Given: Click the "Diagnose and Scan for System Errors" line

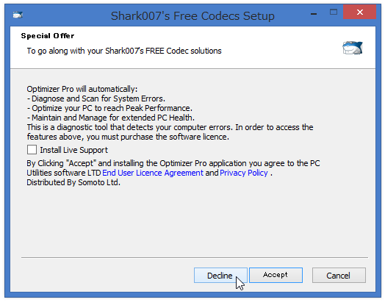Looking at the screenshot, I should pyautogui.click(x=96, y=98).
